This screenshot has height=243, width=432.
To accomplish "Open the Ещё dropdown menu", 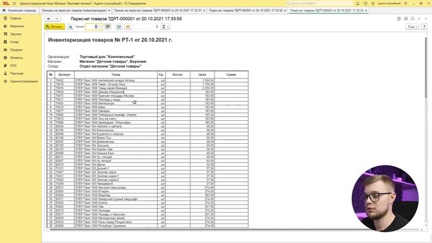I will [x=412, y=27].
